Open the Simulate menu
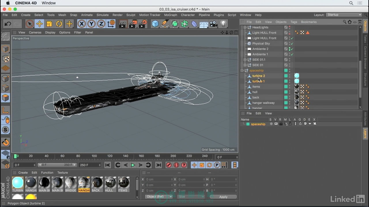The image size is (369, 207). (x=103, y=15)
